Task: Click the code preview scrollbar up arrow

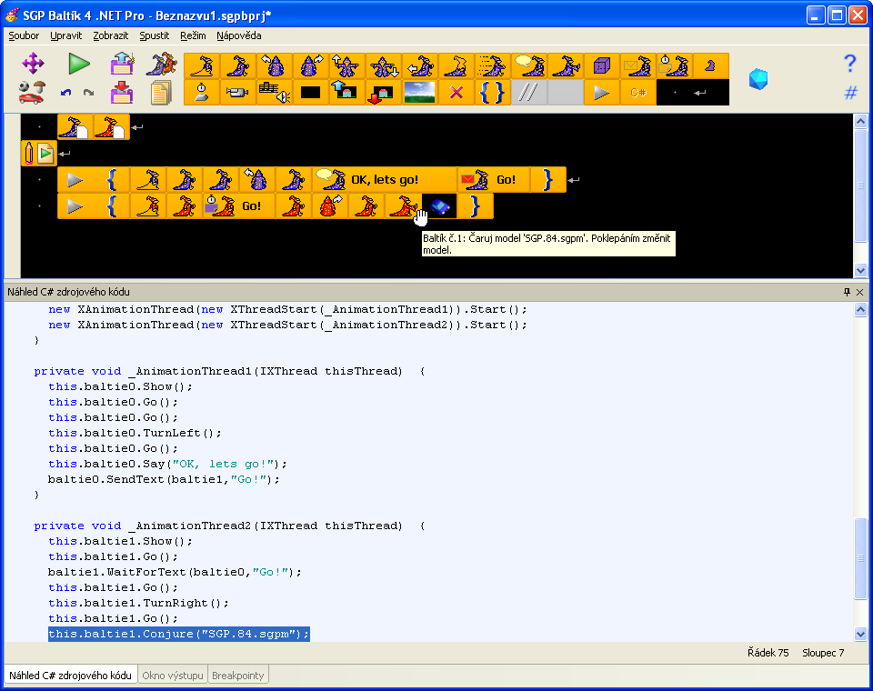Action: [x=860, y=309]
